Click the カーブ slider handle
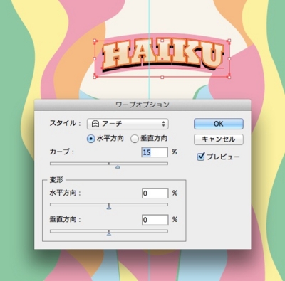 118,167
